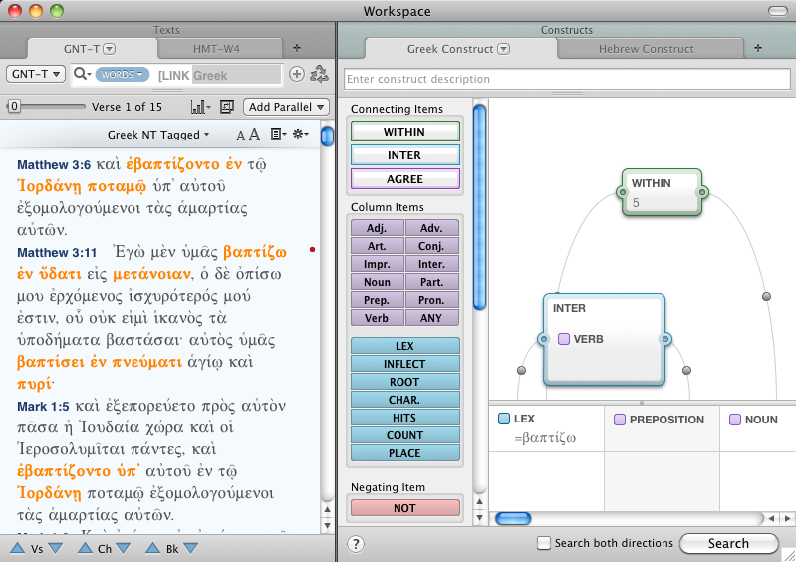Open the GNT-T text selector dropdown
Screen dimensions: 796x562
[36, 74]
